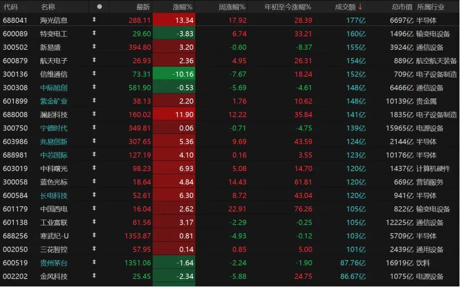
Task: Click the pin icon in 中芯国际 row
Action: [x=94, y=154]
